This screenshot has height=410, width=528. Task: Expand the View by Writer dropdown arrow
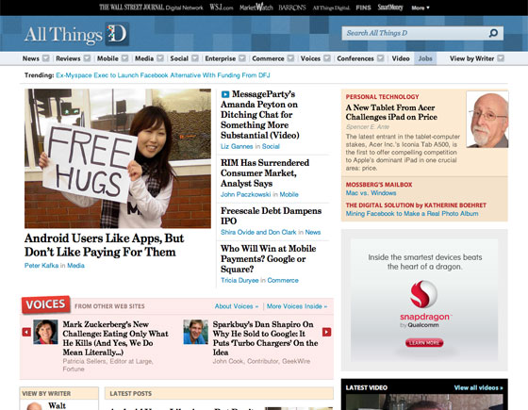point(501,58)
